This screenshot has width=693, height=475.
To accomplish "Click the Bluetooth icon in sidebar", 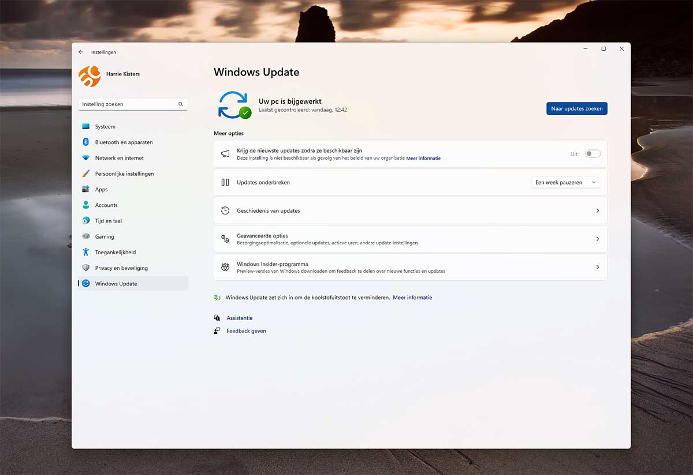I will (85, 142).
